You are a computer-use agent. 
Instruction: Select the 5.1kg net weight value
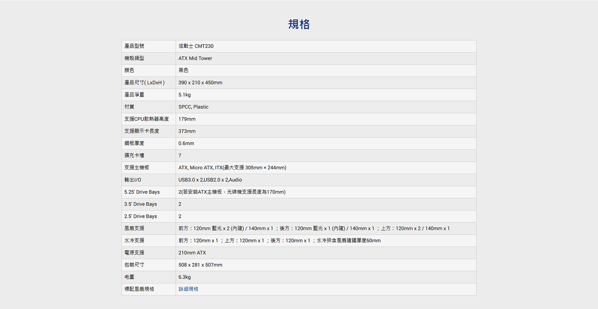pos(184,95)
